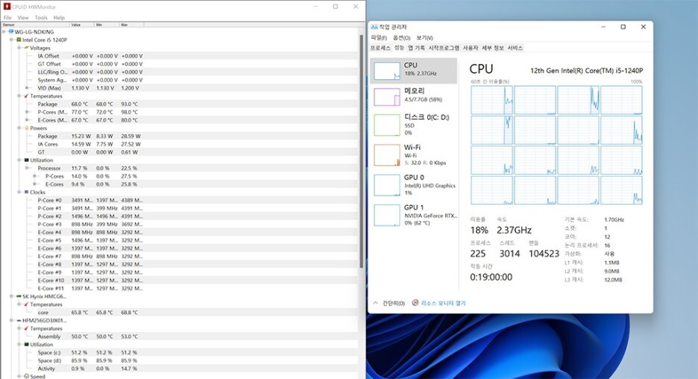
Task: Collapse the Intel Core i5 1240P node
Action: 12,40
